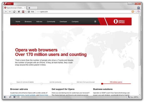The height and width of the screenshot is (102, 144).
Task: Click the scrollbar down arrow
Action: pos(140,94)
